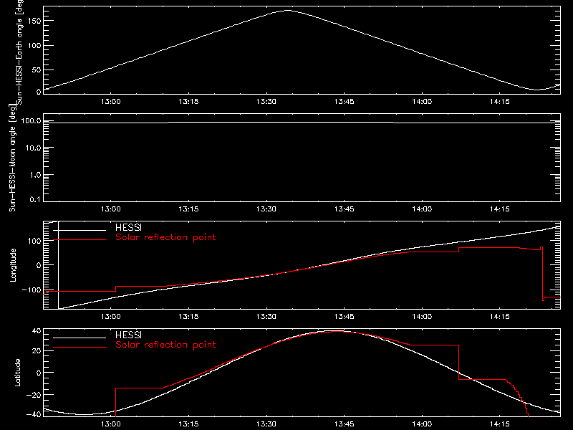
Task: Click 13:30 tick under Longitude plot
Action: (x=266, y=317)
